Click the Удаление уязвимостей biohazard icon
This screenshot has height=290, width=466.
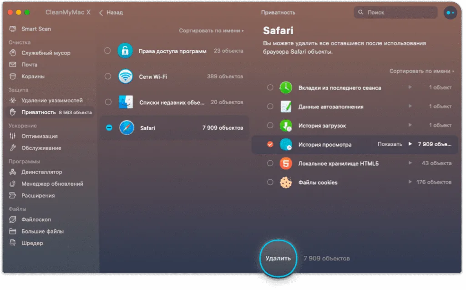[13, 101]
